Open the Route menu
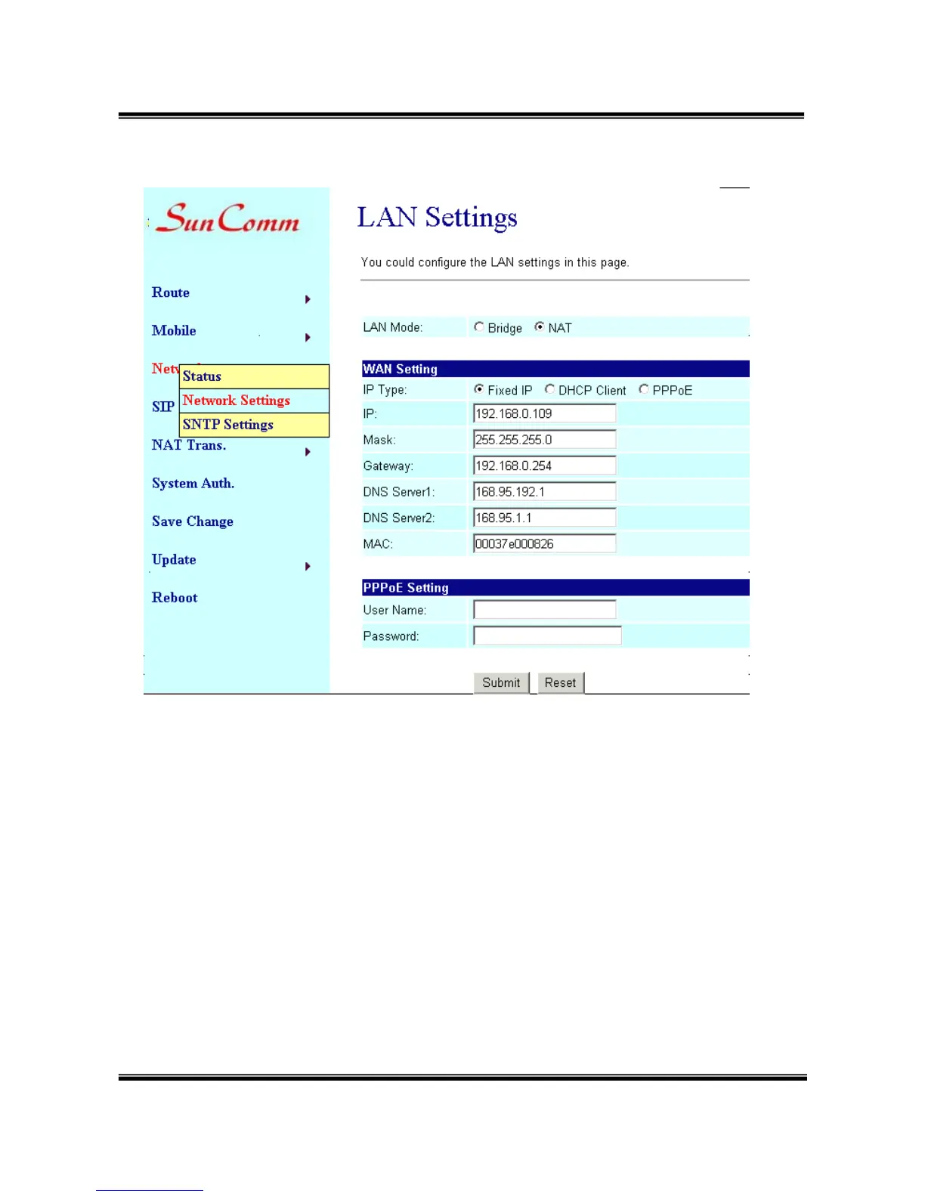 pyautogui.click(x=171, y=292)
